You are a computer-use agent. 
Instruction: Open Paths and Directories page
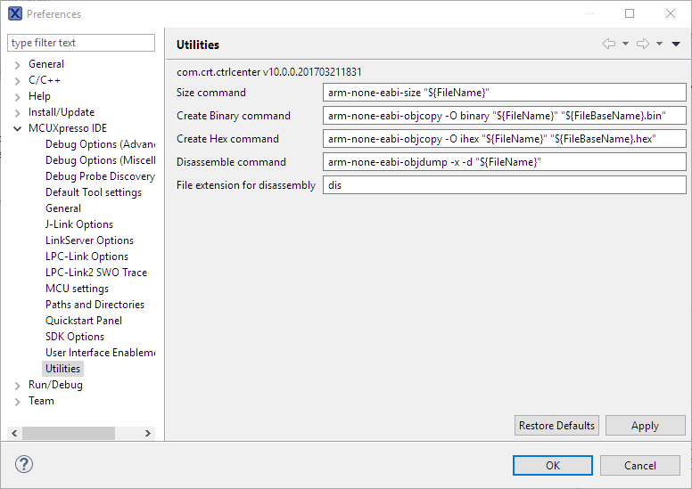[95, 305]
